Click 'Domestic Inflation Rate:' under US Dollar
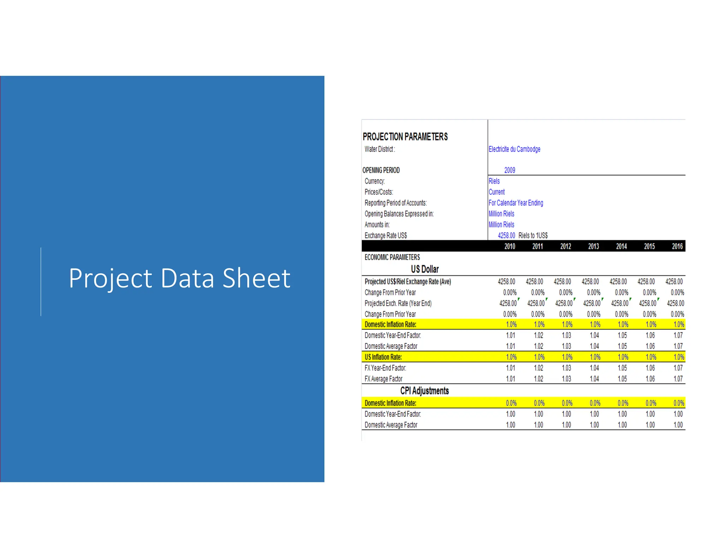The image size is (723, 558). click(390, 325)
